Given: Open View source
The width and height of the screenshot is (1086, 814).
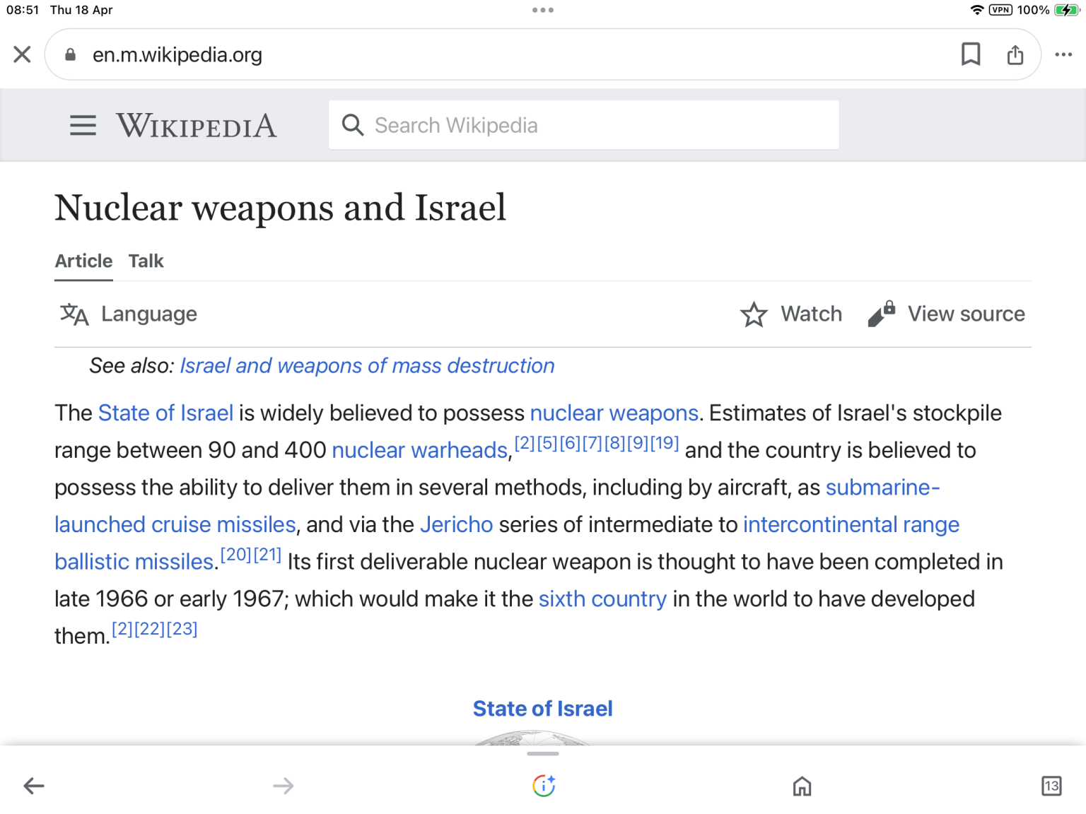Looking at the screenshot, I should coord(966,314).
